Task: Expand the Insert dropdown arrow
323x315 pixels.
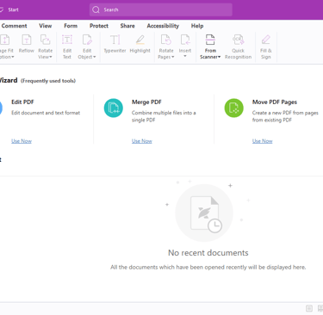Action: pyautogui.click(x=185, y=56)
